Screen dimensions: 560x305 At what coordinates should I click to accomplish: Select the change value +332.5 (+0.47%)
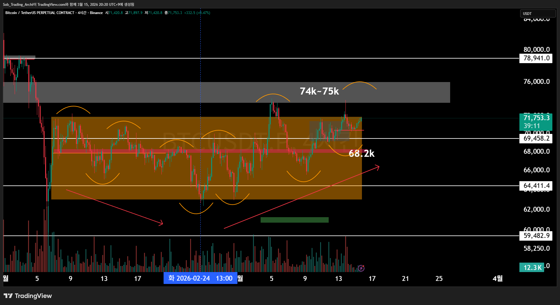point(197,13)
